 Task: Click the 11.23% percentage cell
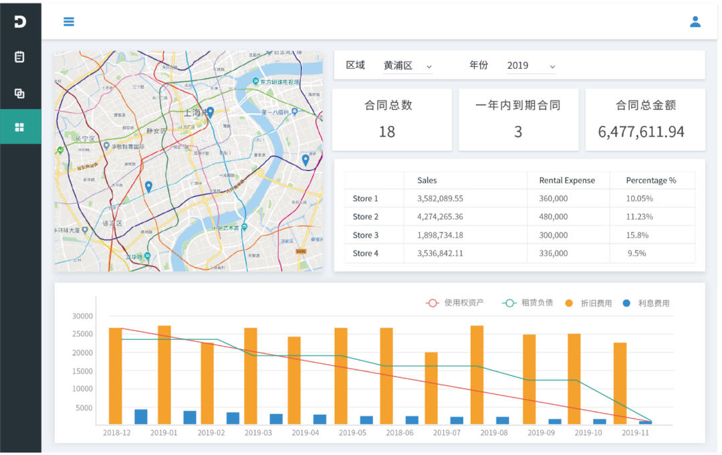point(640,217)
